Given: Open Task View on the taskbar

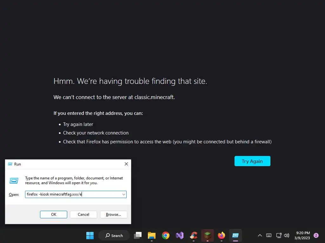Looking at the screenshot, I should (138, 235).
